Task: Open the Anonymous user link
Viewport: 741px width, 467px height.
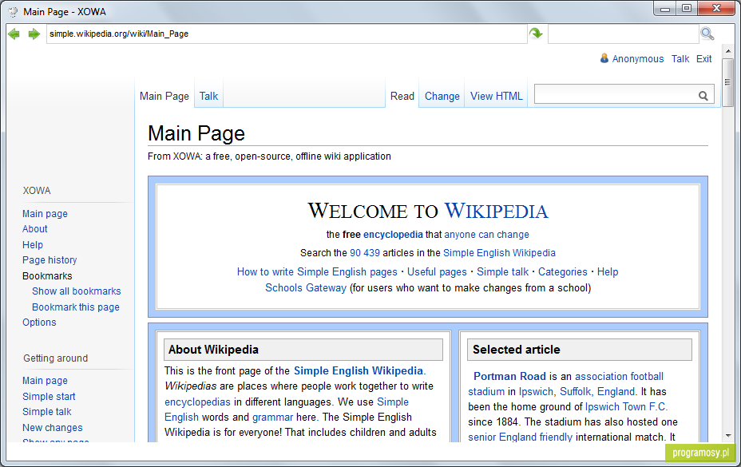Action: coord(638,59)
